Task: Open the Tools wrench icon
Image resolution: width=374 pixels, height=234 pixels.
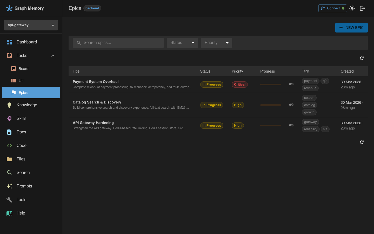Action: tap(9, 199)
